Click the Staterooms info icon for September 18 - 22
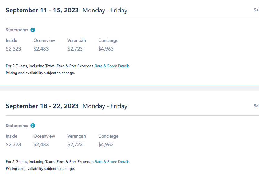Screen dimensions: 259x181 [33, 126]
